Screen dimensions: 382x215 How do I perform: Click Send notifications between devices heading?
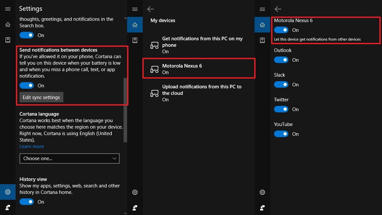59,50
